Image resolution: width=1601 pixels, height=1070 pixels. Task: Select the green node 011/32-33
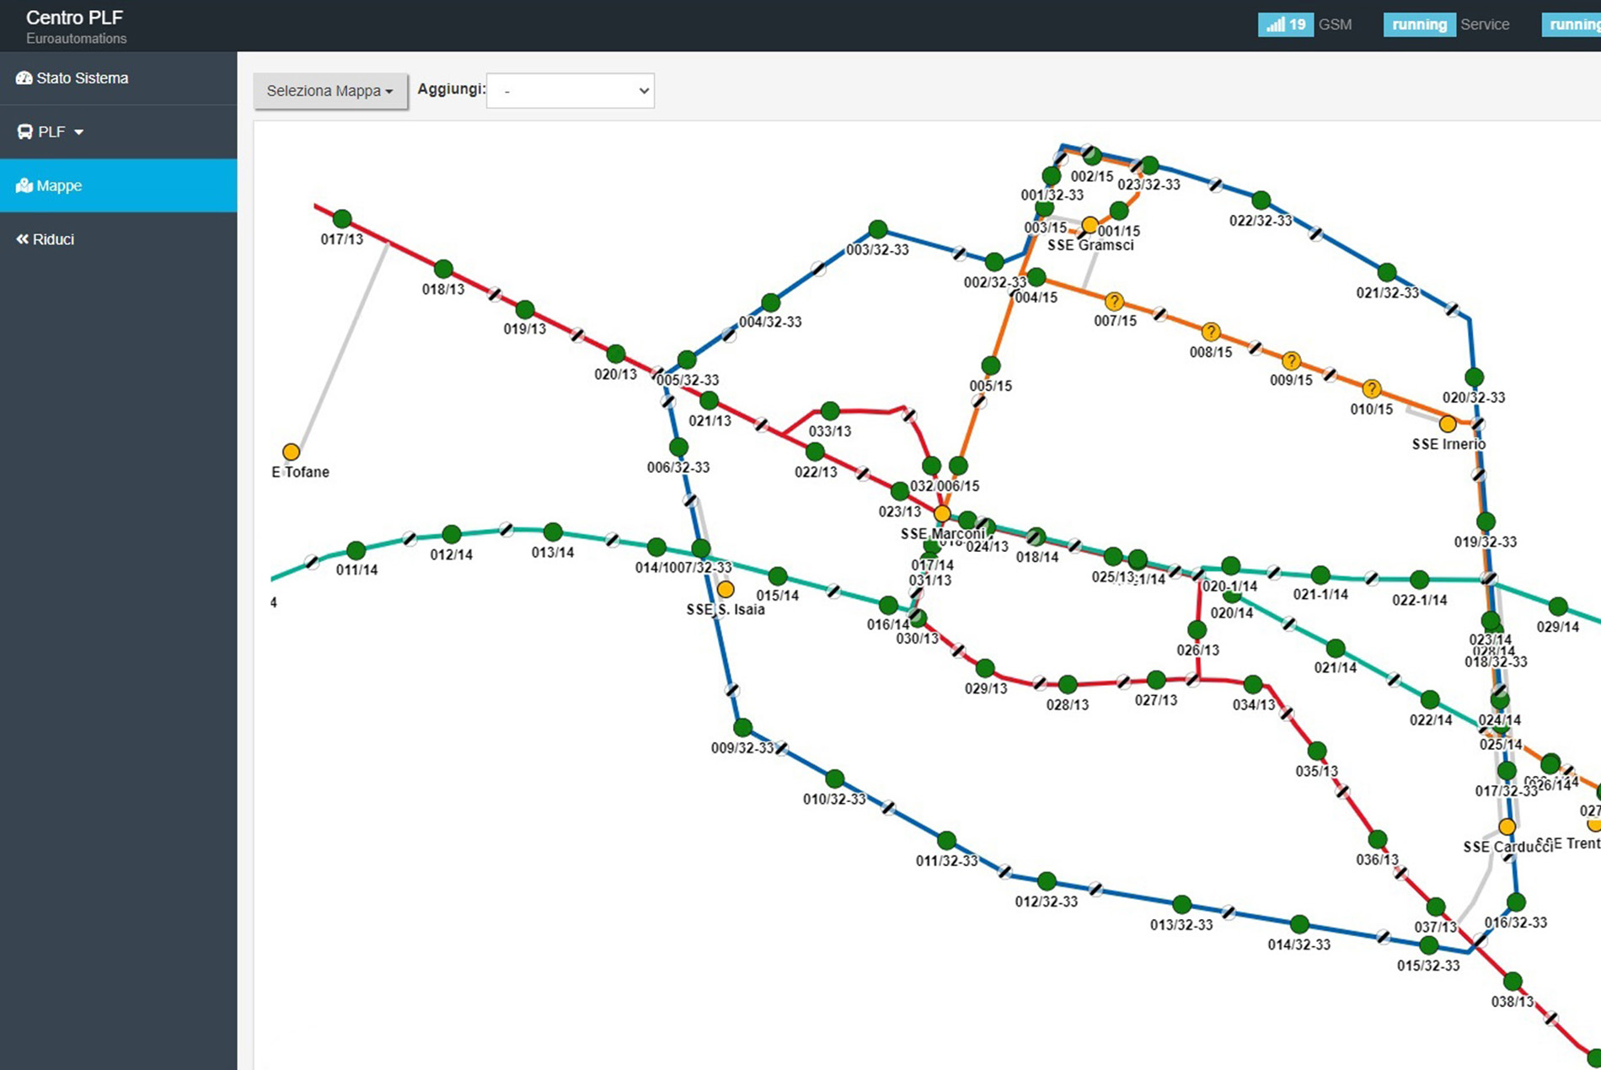(947, 841)
